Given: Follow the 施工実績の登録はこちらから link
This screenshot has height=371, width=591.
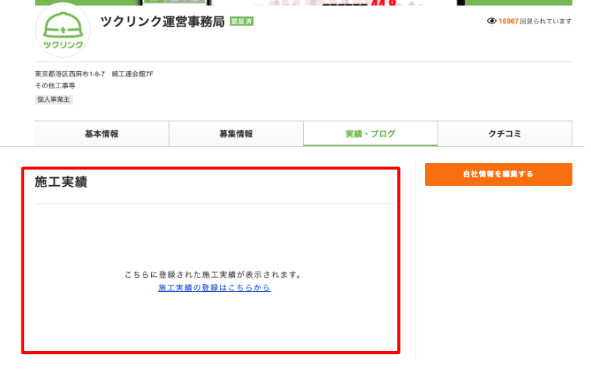Looking at the screenshot, I should tap(215, 288).
